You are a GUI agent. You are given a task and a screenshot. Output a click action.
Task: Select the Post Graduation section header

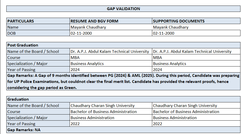pyautogui.click(x=23, y=45)
